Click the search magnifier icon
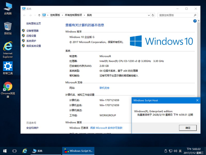The height and width of the screenshot is (155, 206). coord(195,15)
